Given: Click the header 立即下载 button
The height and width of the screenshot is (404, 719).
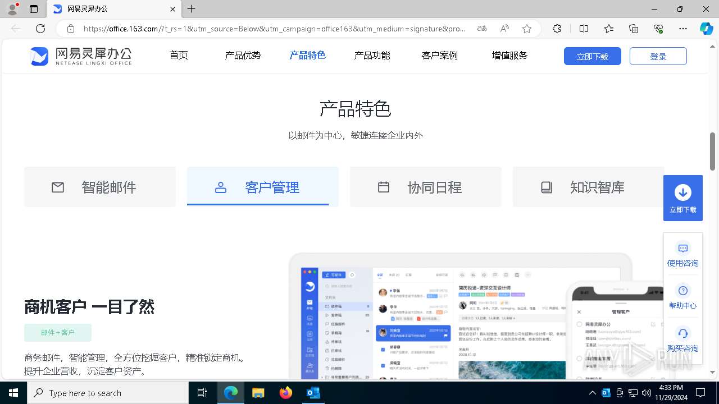Looking at the screenshot, I should point(593,56).
